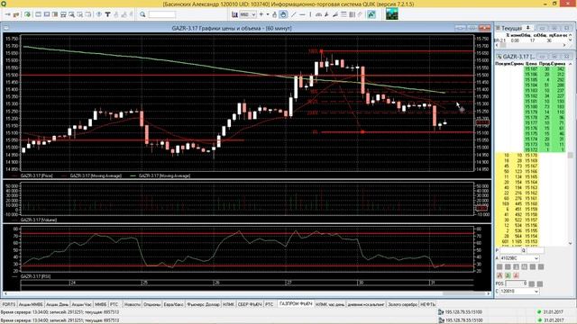Click the chart horizontal scrollbar left arrow
This screenshot has height=324, width=577.
tap(5, 293)
